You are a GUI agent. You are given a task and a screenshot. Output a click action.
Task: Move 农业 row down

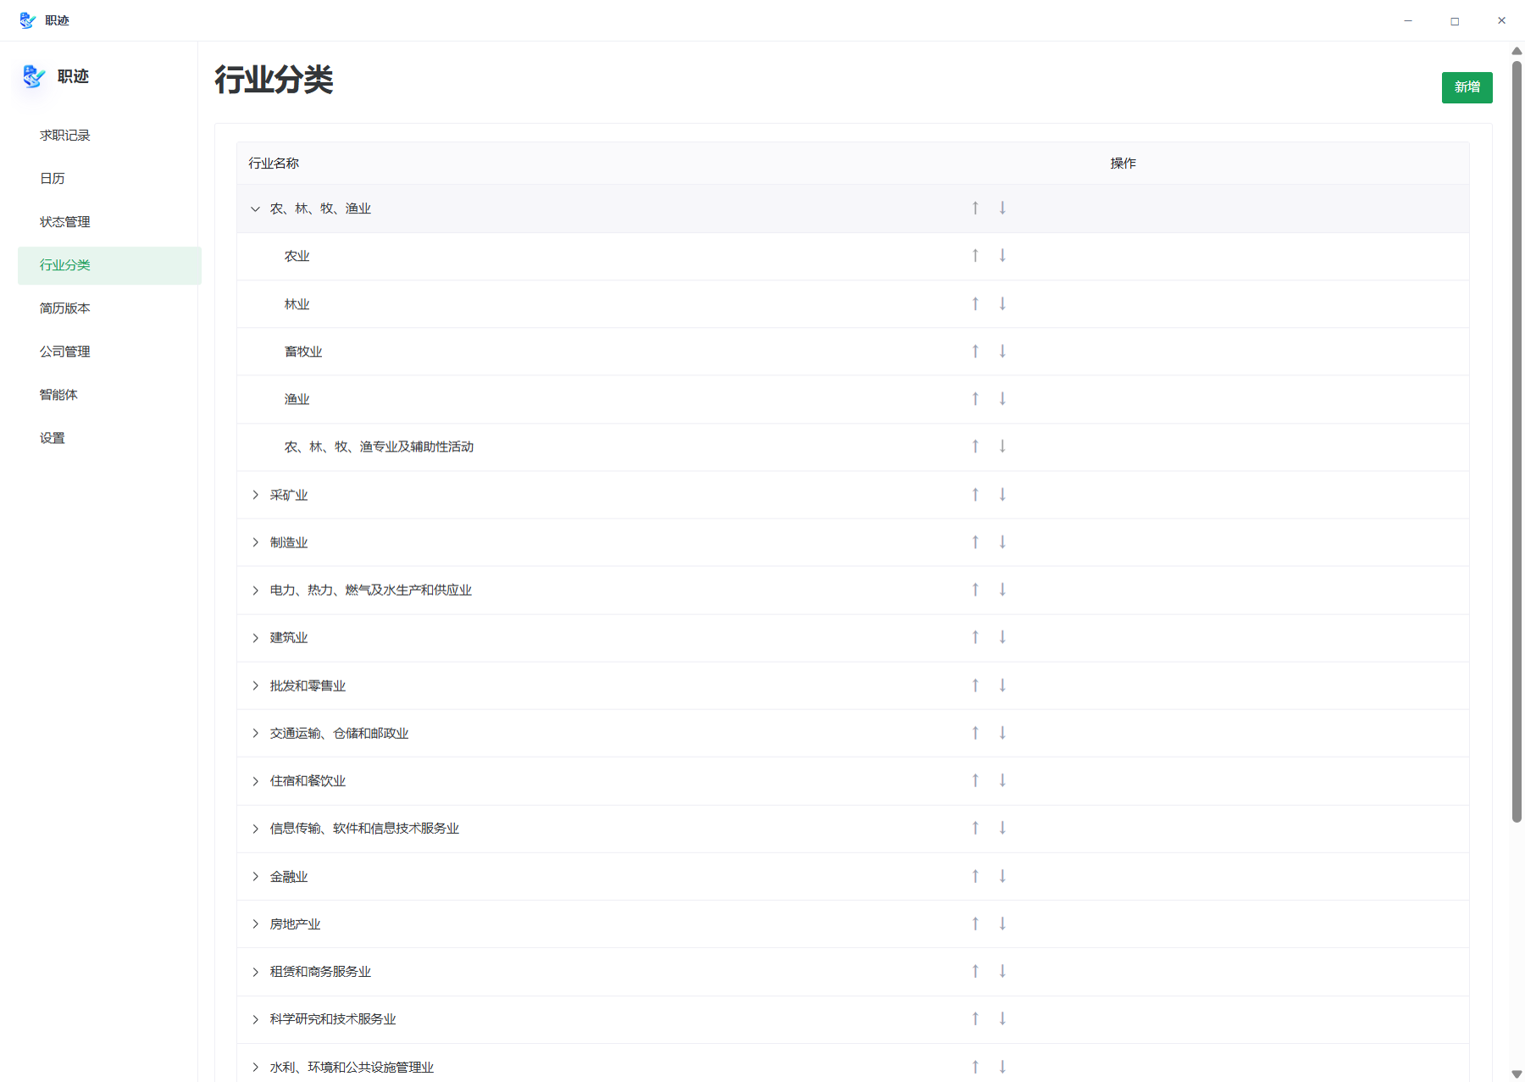1002,256
